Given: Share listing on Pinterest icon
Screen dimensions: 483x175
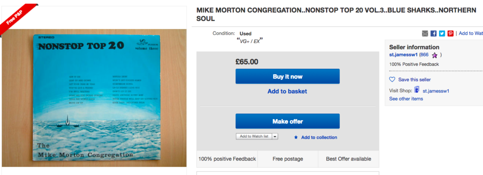Looking at the screenshot, I should click(450, 34).
